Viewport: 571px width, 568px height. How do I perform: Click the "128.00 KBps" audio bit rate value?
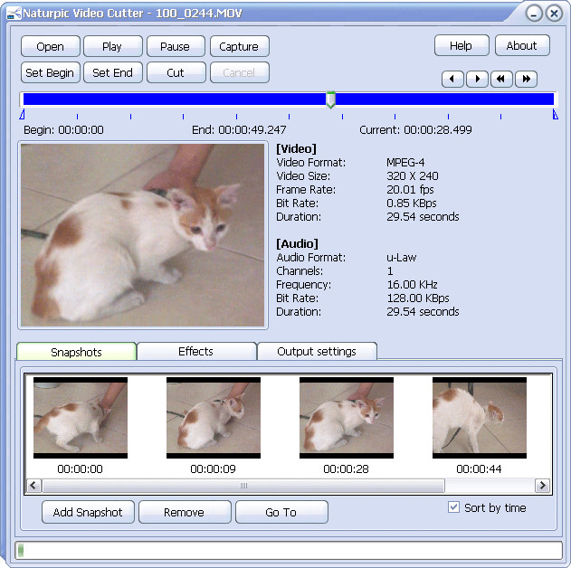tap(418, 298)
